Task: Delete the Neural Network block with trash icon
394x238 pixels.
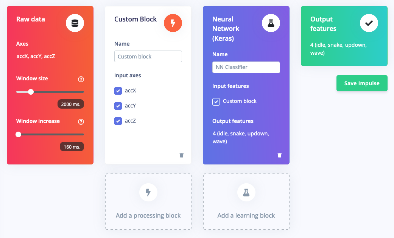Action: 280,155
